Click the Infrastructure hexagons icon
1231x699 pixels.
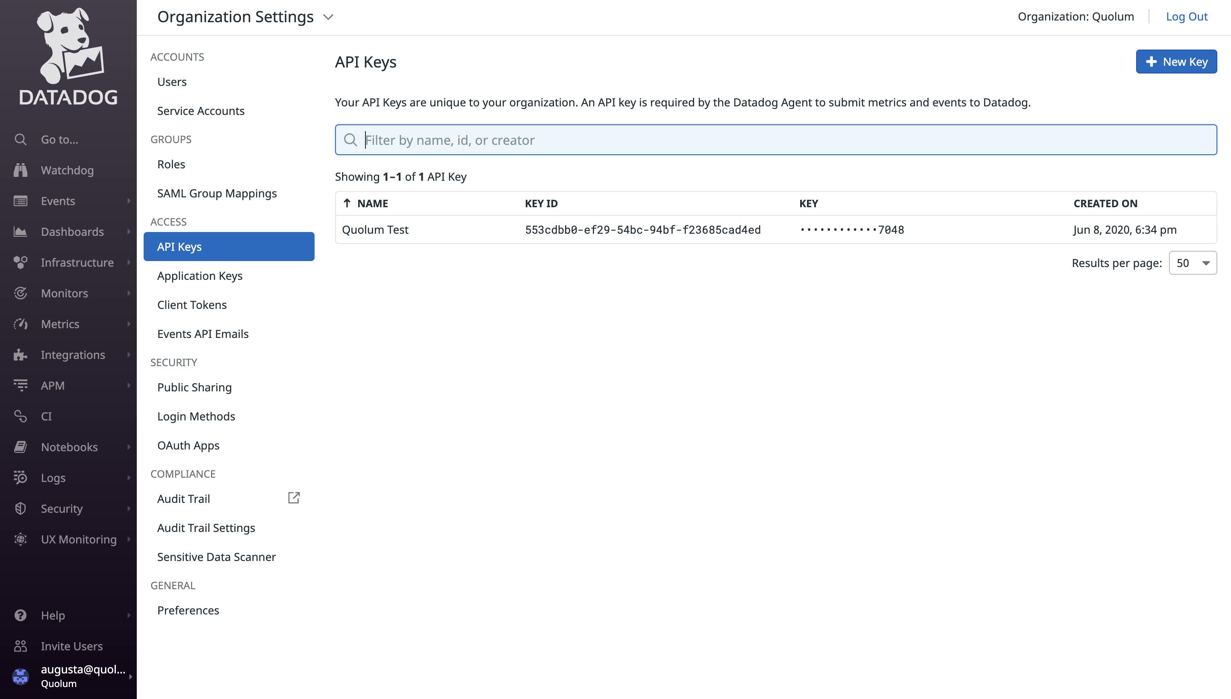pos(20,263)
